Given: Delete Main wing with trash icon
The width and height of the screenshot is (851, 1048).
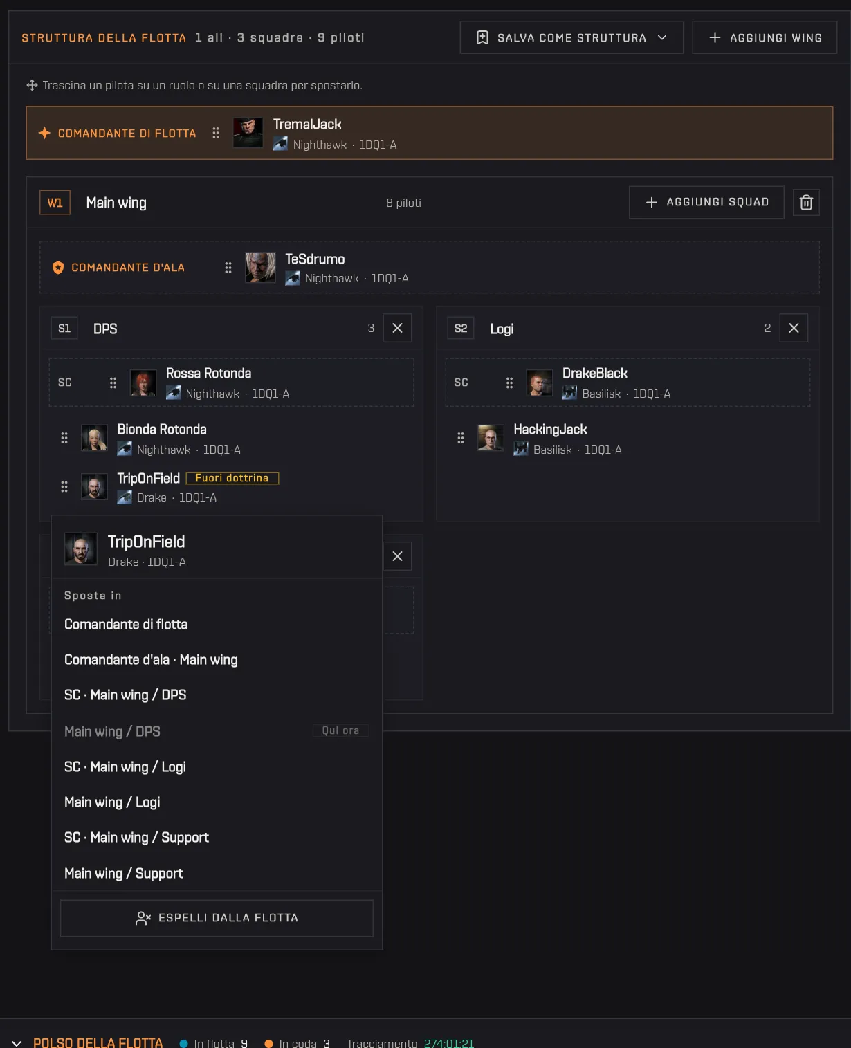Looking at the screenshot, I should coord(806,203).
